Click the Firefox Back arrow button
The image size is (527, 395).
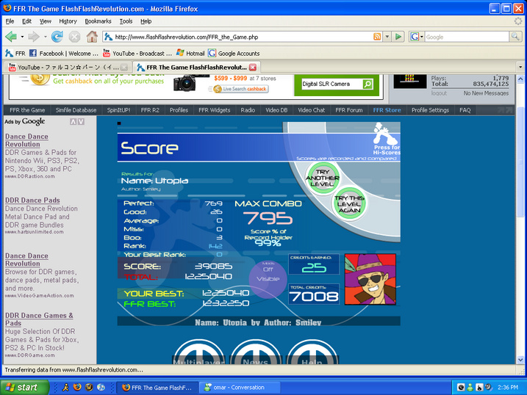(x=11, y=37)
